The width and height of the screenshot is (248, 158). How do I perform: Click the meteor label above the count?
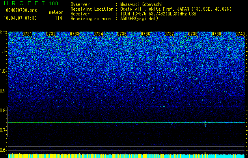click(56, 12)
